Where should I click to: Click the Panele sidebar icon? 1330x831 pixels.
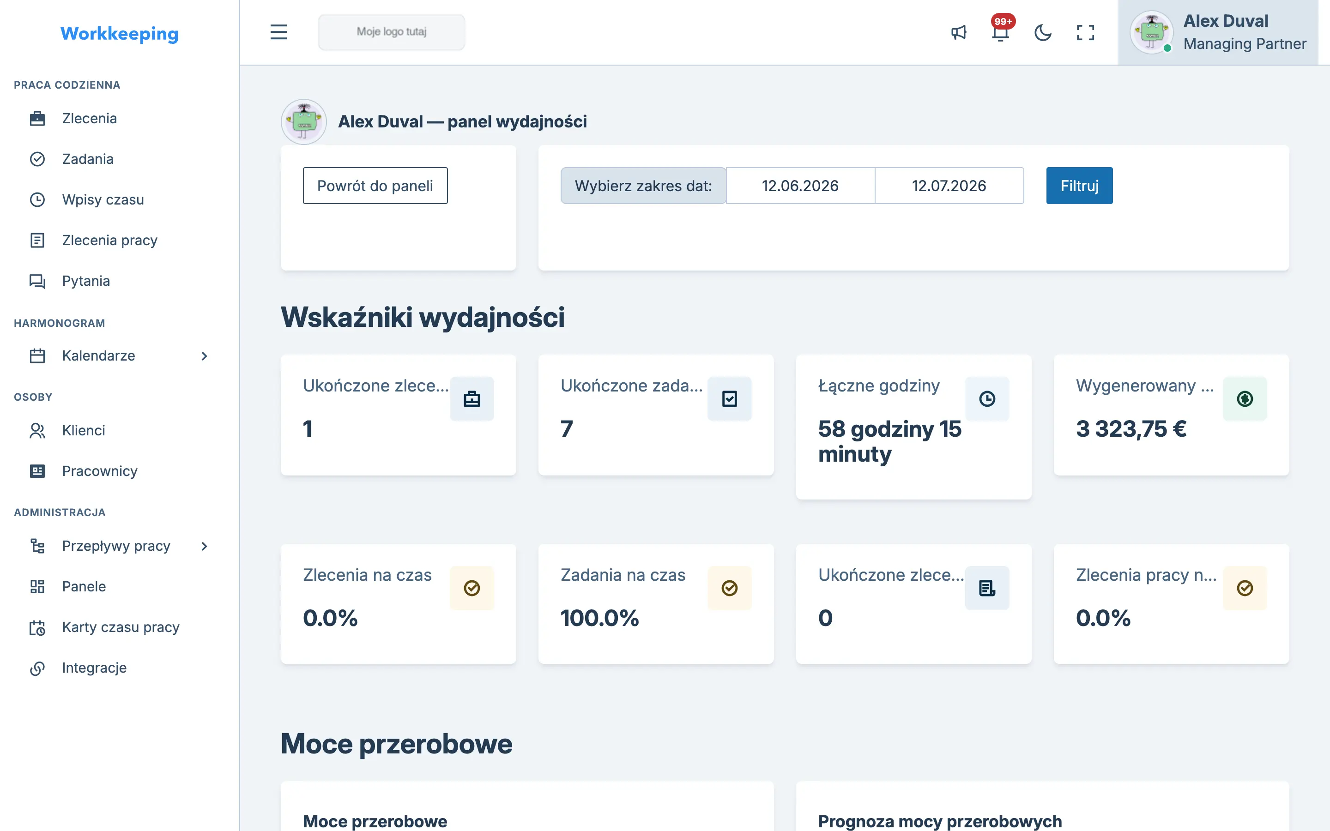pyautogui.click(x=37, y=586)
